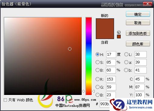Viewport: 154px width, 111px height.
Task: Select the B brightness radio button
Action: tap(97, 70)
